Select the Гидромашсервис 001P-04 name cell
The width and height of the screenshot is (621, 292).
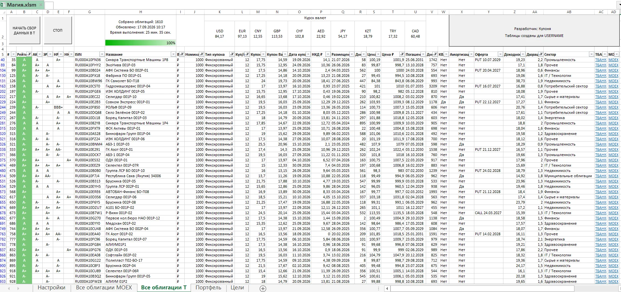[140, 86]
